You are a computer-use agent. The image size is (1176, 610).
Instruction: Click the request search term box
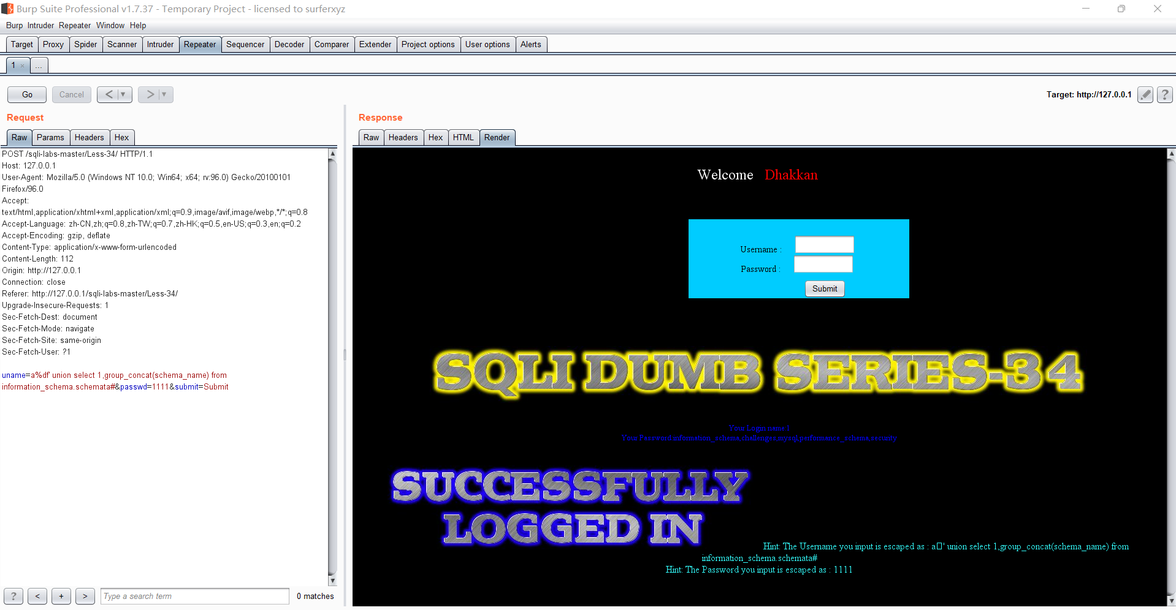(194, 596)
